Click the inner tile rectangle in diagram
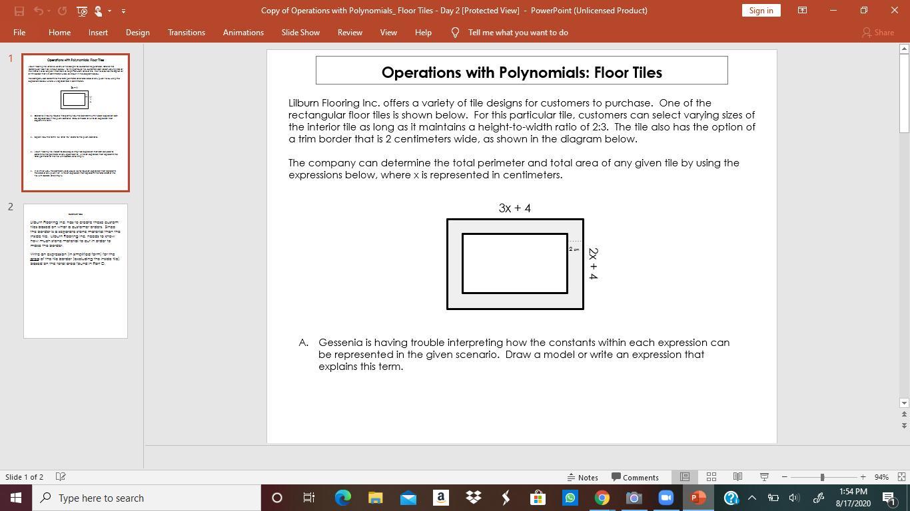The image size is (910, 511). [514, 263]
